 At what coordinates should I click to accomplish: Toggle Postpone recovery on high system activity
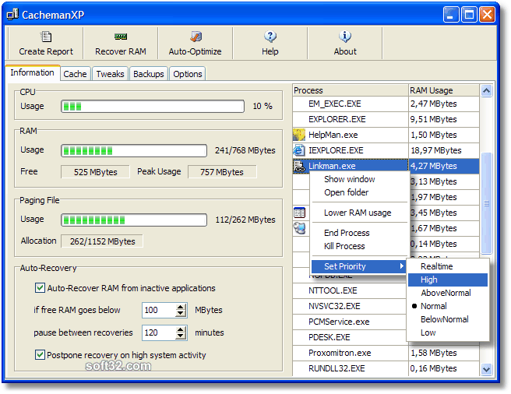tap(40, 354)
